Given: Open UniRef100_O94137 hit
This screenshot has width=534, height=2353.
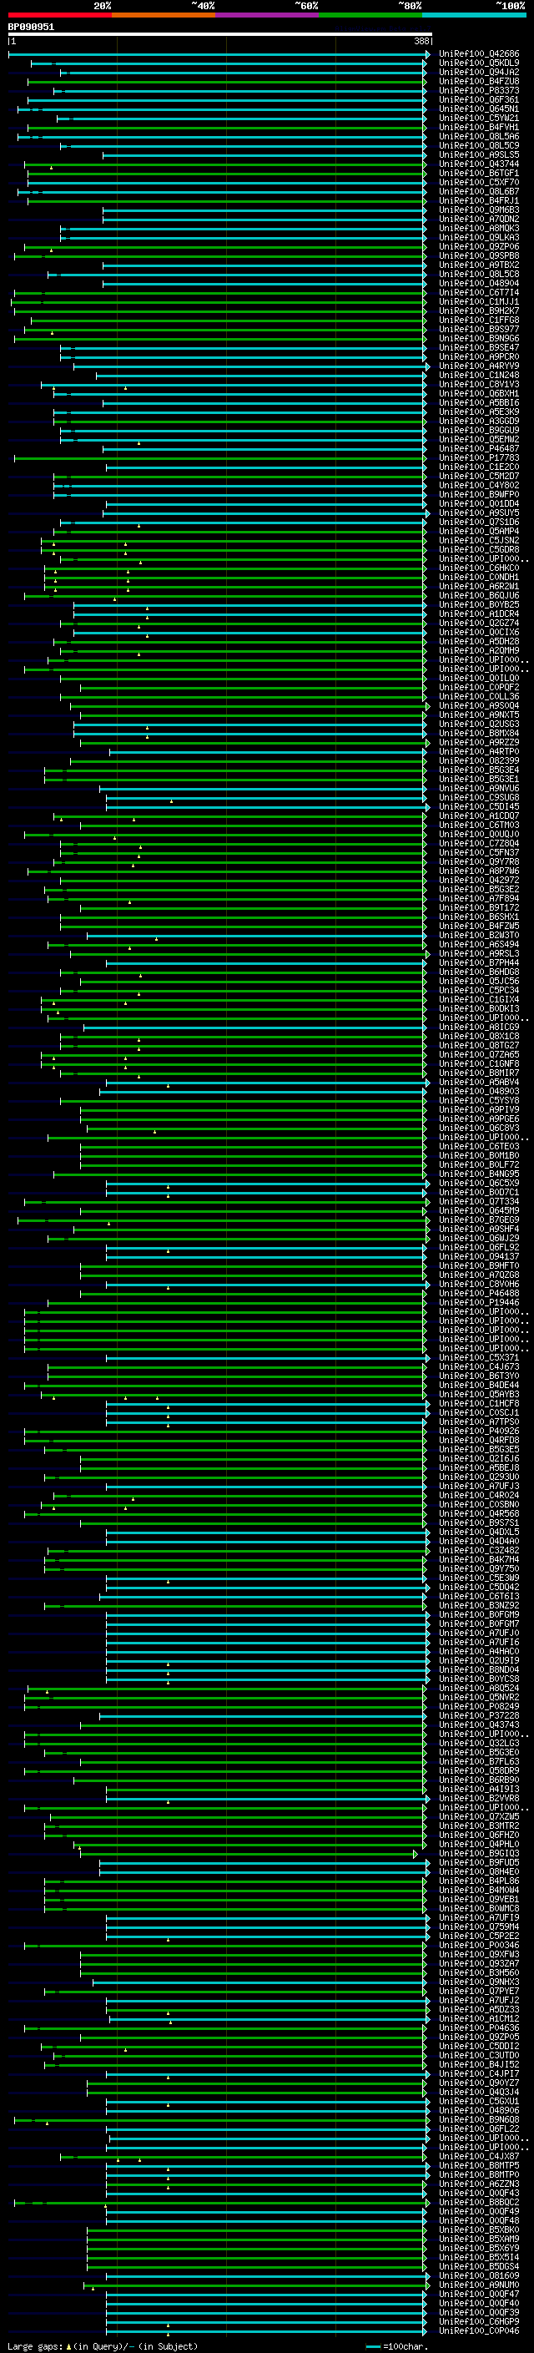Looking at the screenshot, I should [x=479, y=1257].
